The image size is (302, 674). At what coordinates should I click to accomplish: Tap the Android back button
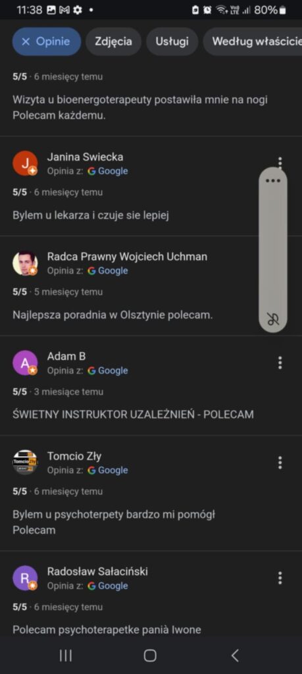tap(234, 656)
